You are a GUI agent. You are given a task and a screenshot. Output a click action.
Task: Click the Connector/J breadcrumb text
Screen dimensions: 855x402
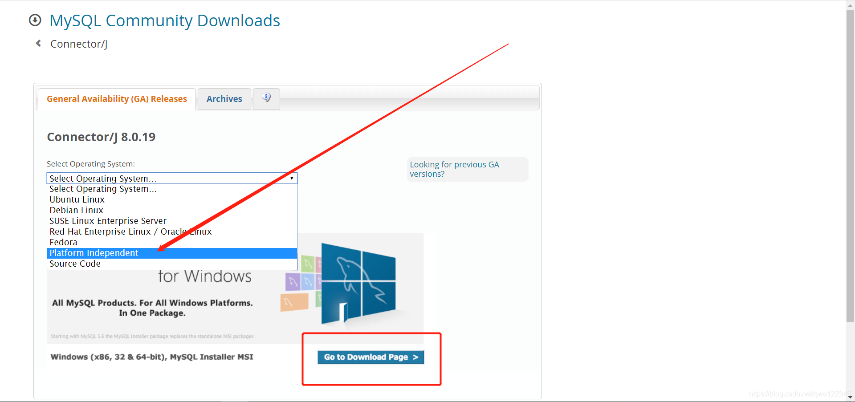tap(79, 44)
